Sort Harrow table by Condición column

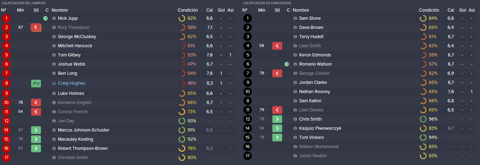pos(188,10)
